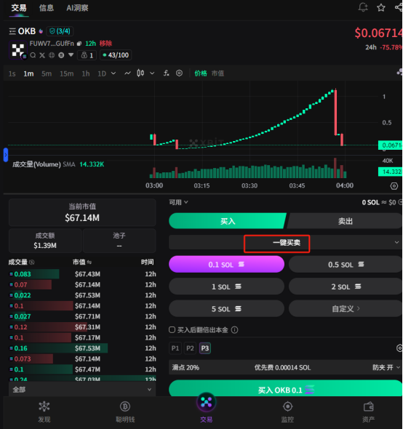Open the website globe icon
The height and width of the screenshot is (429, 403).
point(52,55)
